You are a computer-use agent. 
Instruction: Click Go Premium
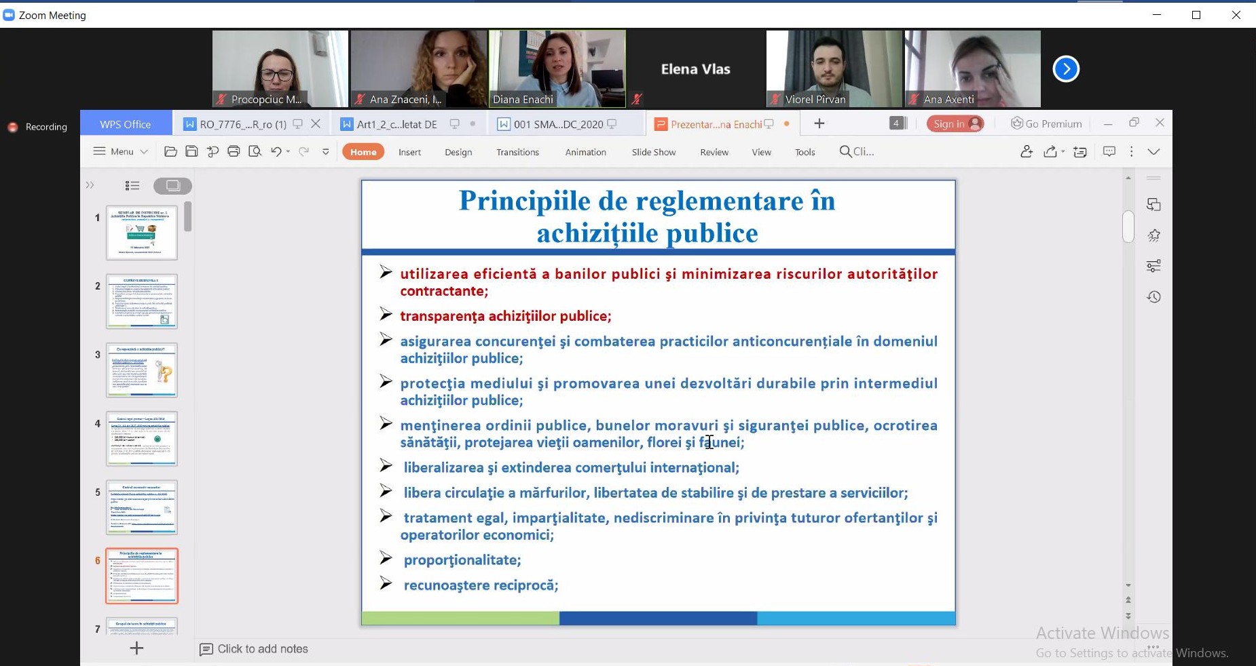pos(1046,123)
